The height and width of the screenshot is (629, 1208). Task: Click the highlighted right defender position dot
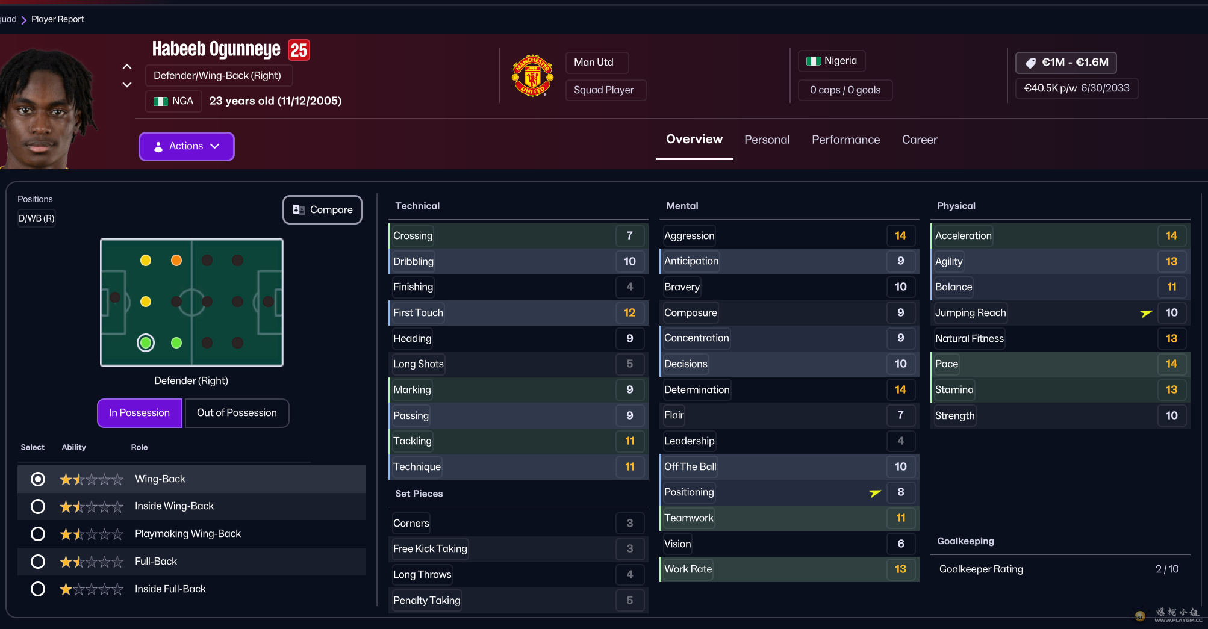pyautogui.click(x=146, y=342)
